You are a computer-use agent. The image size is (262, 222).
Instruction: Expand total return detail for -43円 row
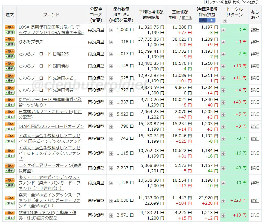click(x=223, y=168)
